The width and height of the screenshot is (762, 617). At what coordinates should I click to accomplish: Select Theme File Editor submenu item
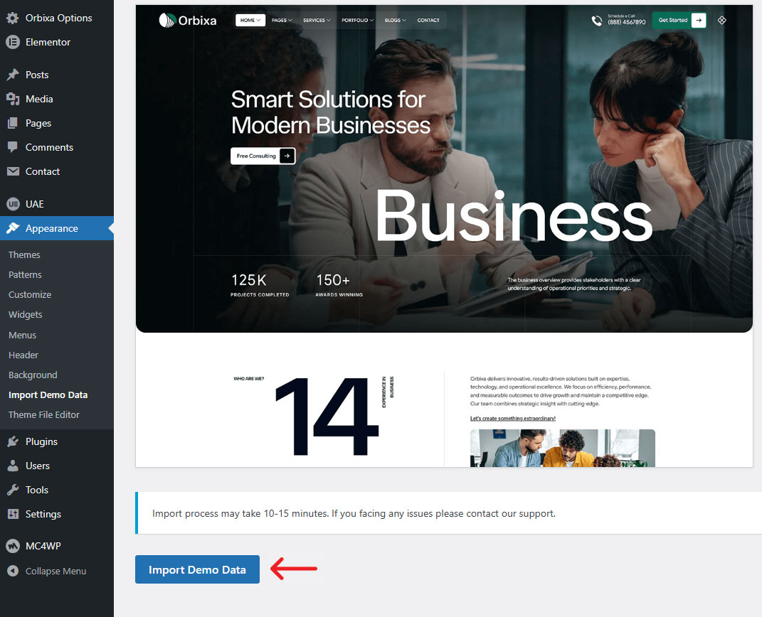pos(44,414)
